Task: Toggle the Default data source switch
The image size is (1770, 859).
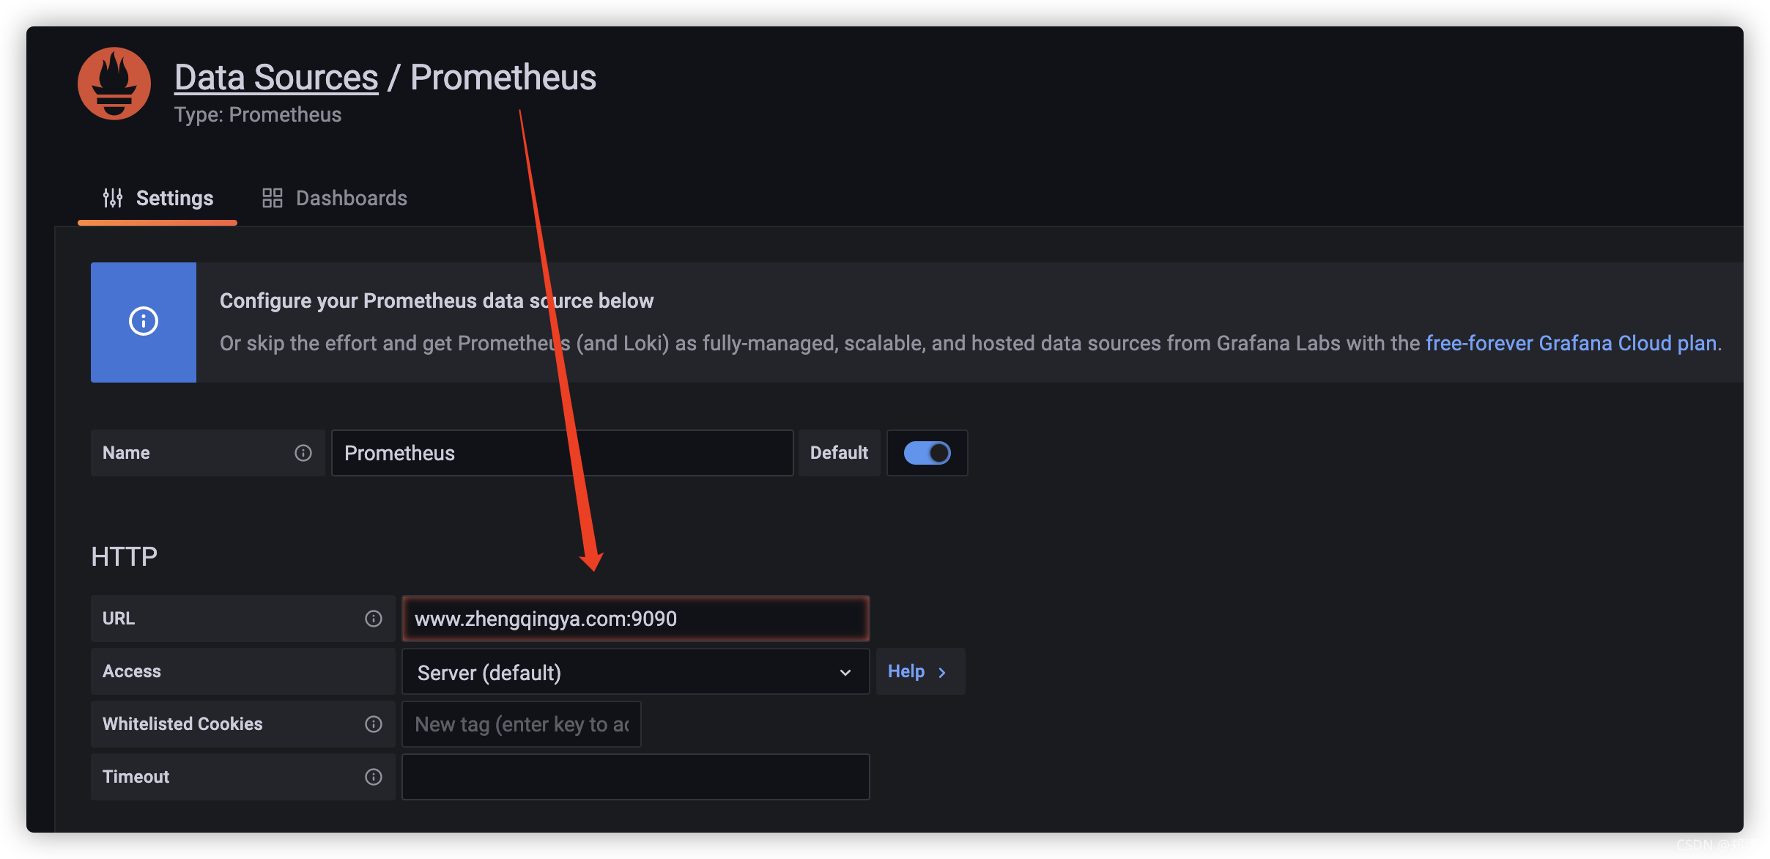Action: click(927, 453)
